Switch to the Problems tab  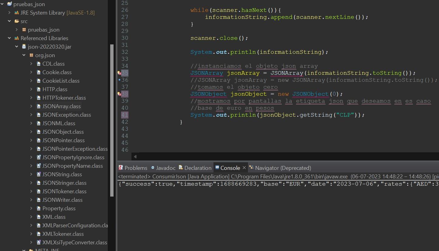(133, 168)
